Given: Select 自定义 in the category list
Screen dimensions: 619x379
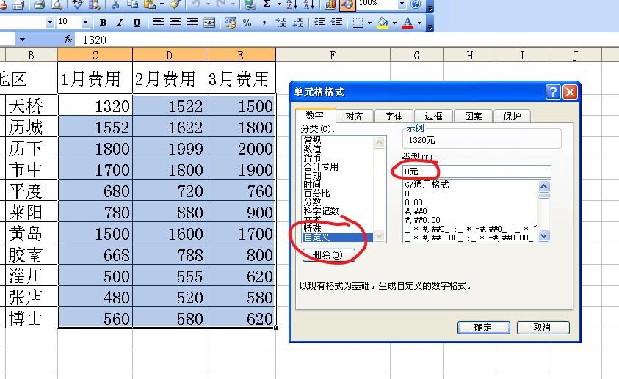Looking at the screenshot, I should (337, 238).
